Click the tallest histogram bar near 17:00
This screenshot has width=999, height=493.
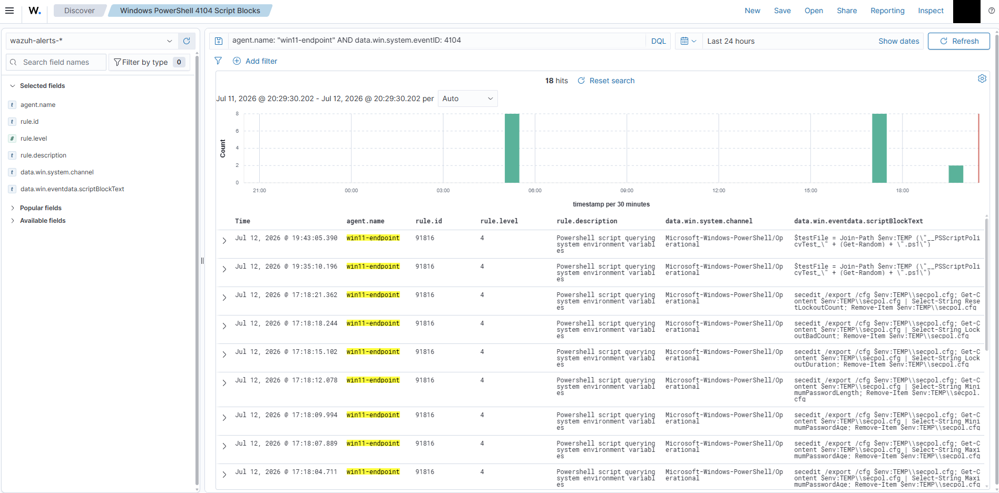(x=879, y=148)
